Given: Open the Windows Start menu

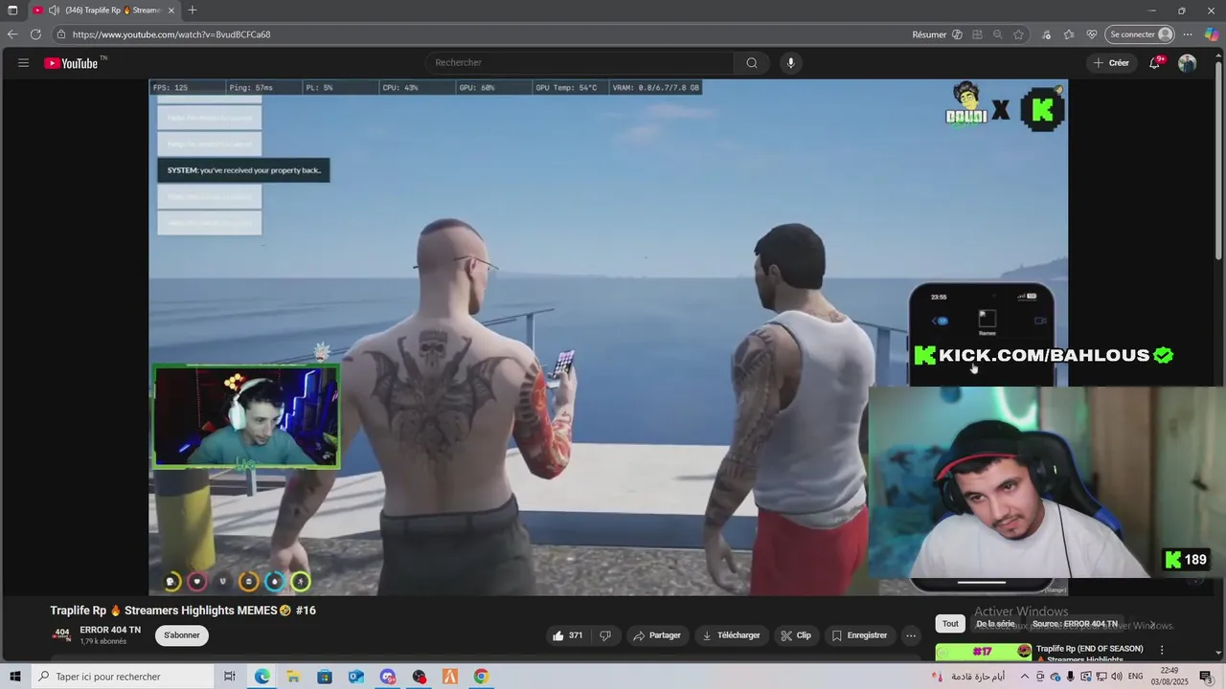Looking at the screenshot, I should 15,677.
